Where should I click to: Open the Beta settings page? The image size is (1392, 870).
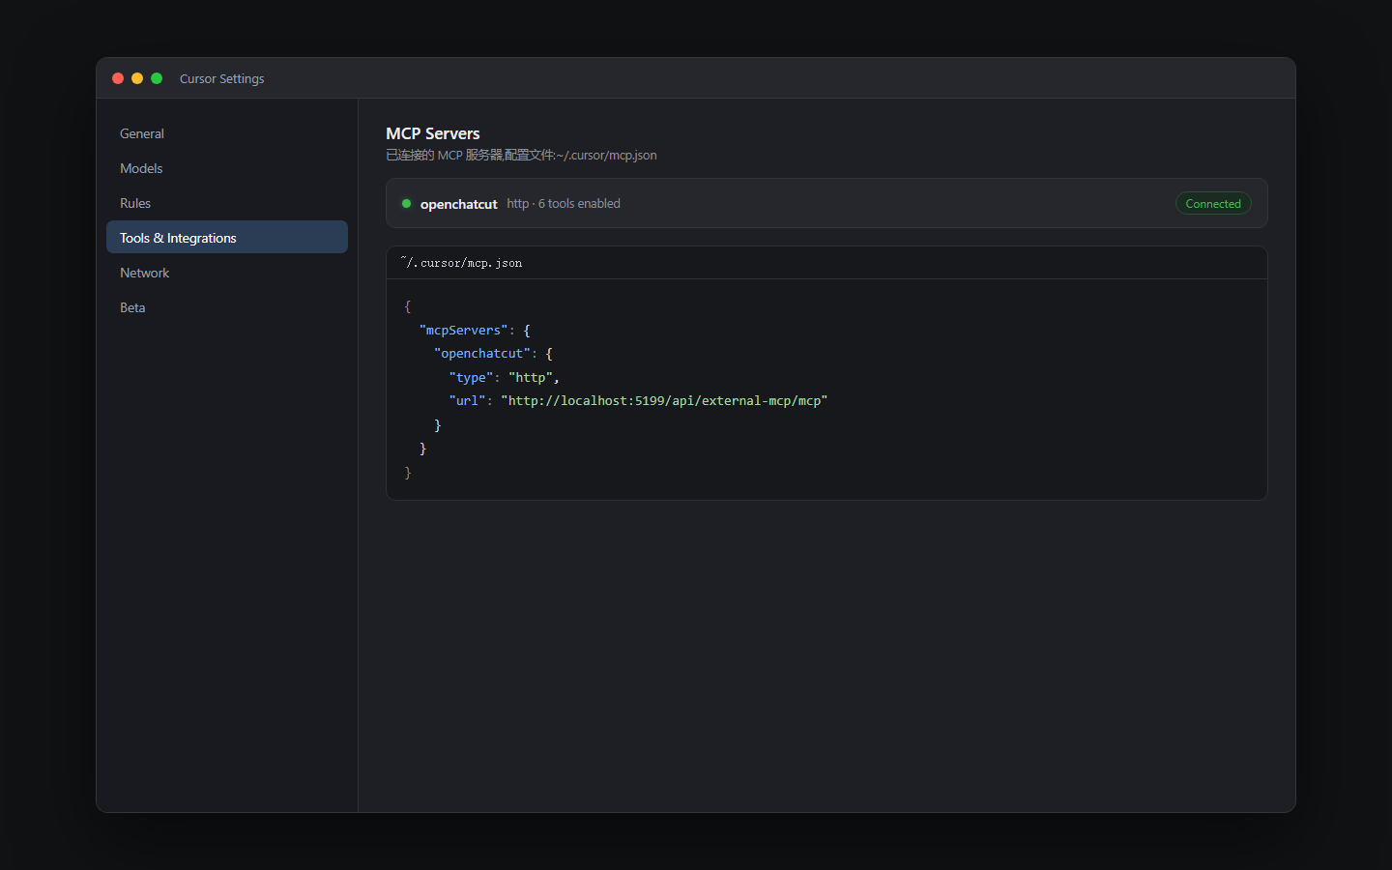[x=227, y=307]
